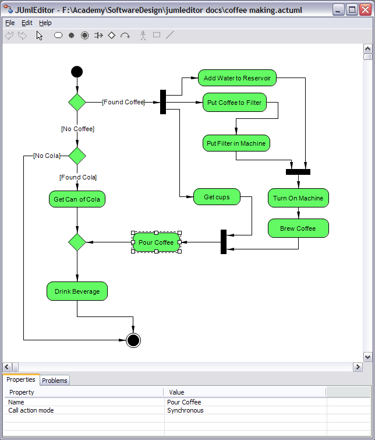Select the merge diamond left of Pour Coffee
This screenshot has width=375, height=440.
pyautogui.click(x=77, y=242)
